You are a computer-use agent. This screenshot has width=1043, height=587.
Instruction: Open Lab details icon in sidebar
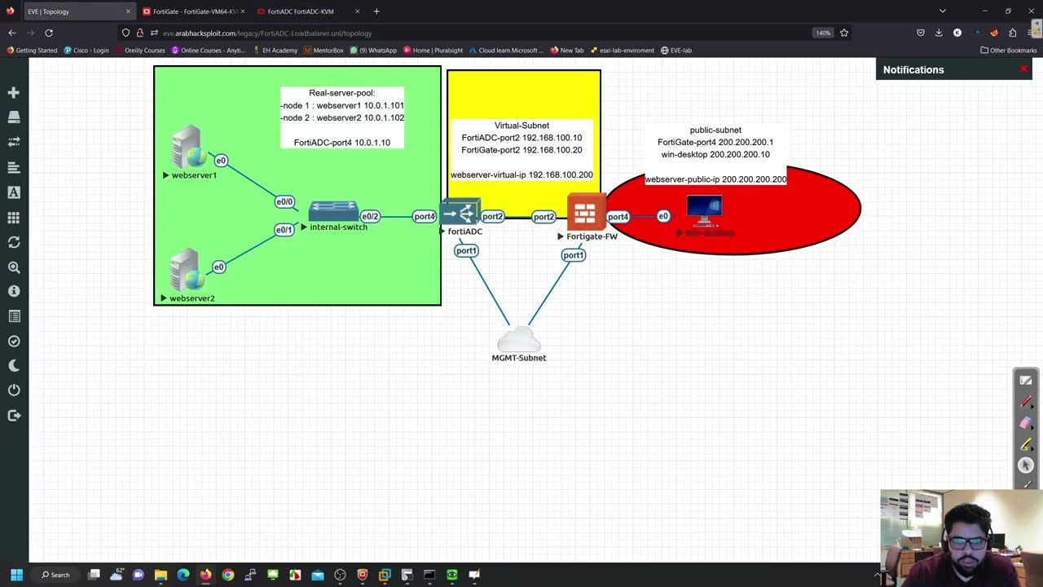pos(14,316)
